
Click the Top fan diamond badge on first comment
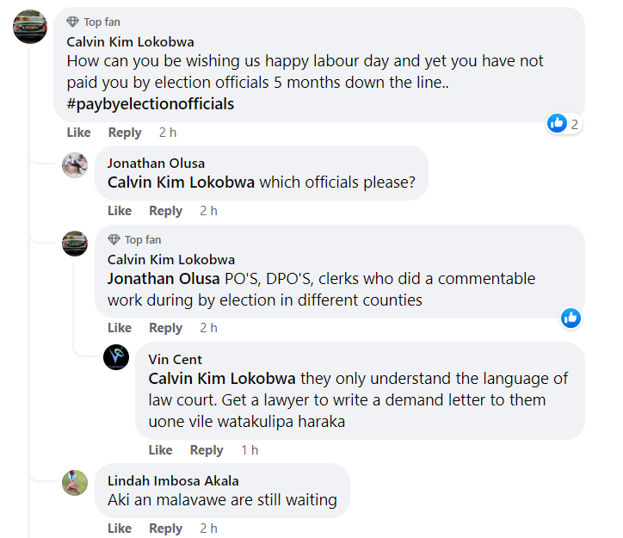73,22
